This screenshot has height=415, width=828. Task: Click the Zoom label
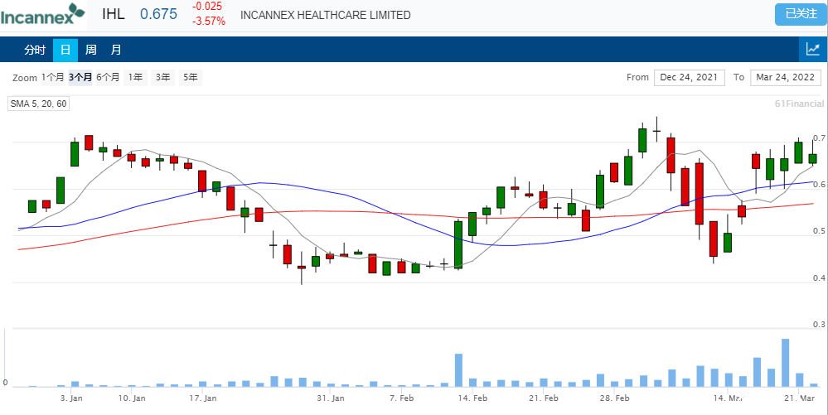pos(25,78)
